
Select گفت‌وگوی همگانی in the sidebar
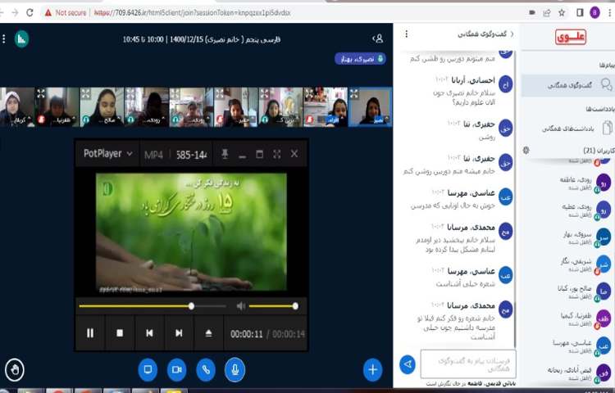click(x=568, y=85)
